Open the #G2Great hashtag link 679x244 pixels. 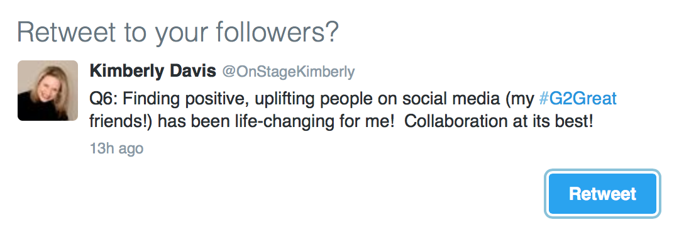577,99
